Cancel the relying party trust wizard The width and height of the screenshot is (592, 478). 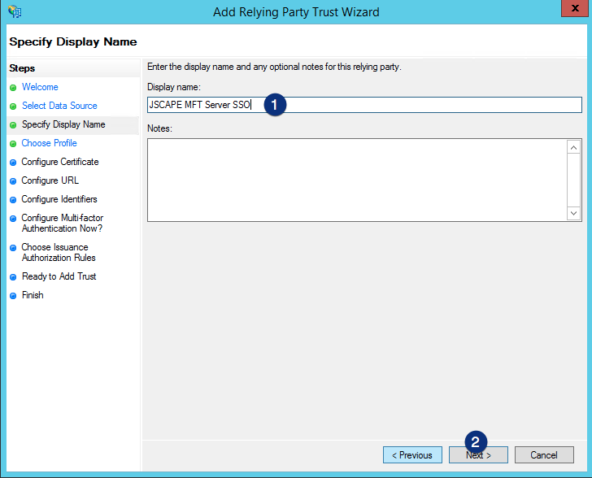544,455
